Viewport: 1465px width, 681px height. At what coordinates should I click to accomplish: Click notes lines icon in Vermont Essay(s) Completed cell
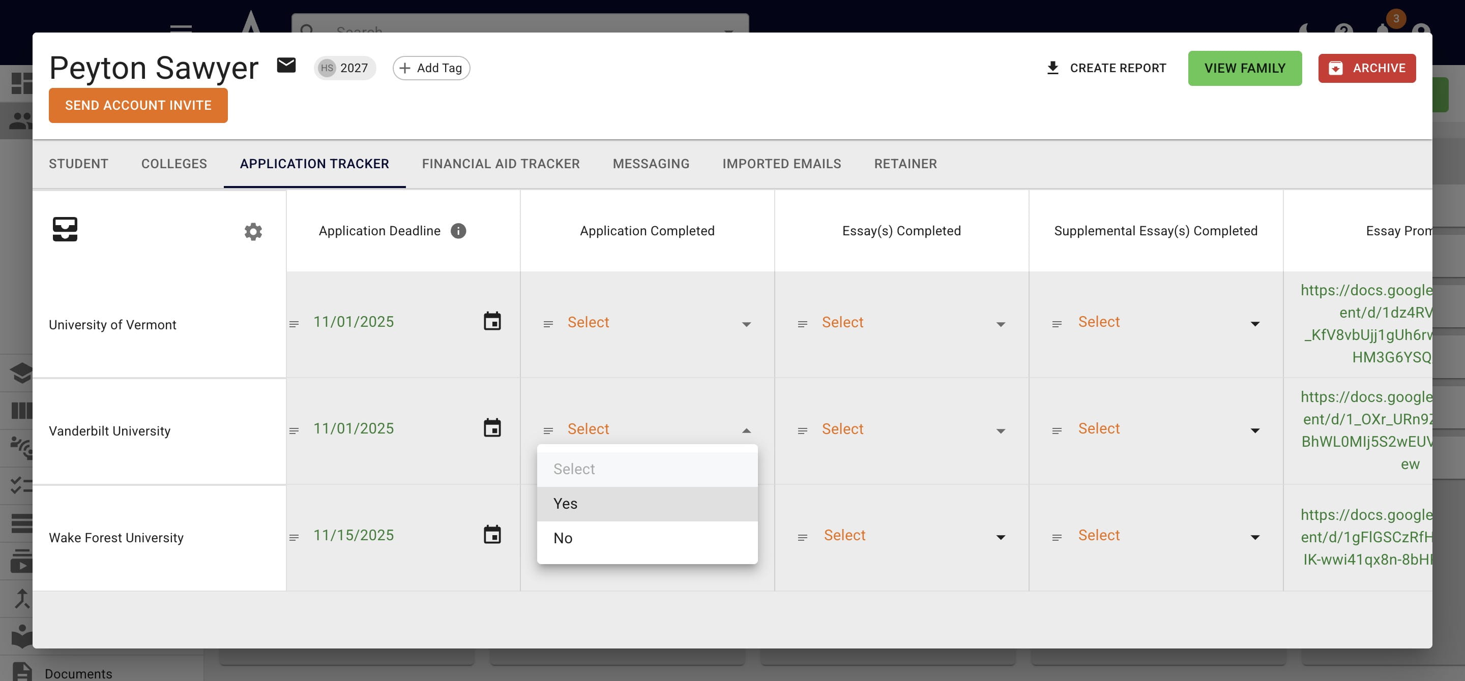click(x=803, y=324)
